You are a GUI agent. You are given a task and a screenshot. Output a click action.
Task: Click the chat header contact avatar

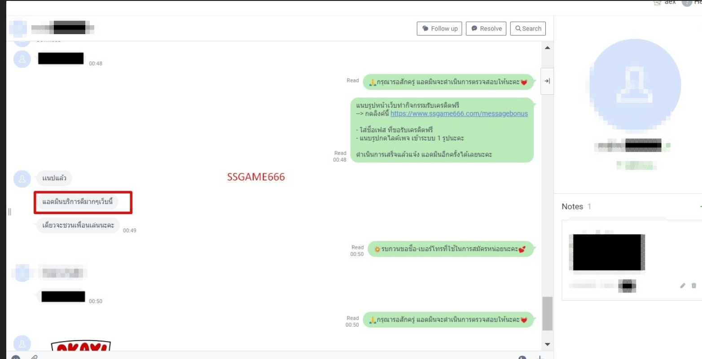coord(18,28)
